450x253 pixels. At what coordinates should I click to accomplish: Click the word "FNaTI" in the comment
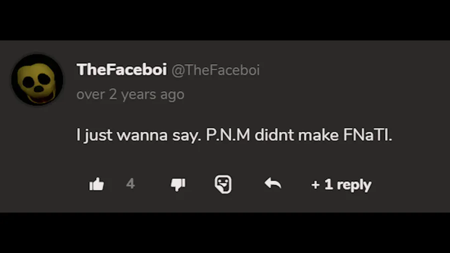(367, 135)
